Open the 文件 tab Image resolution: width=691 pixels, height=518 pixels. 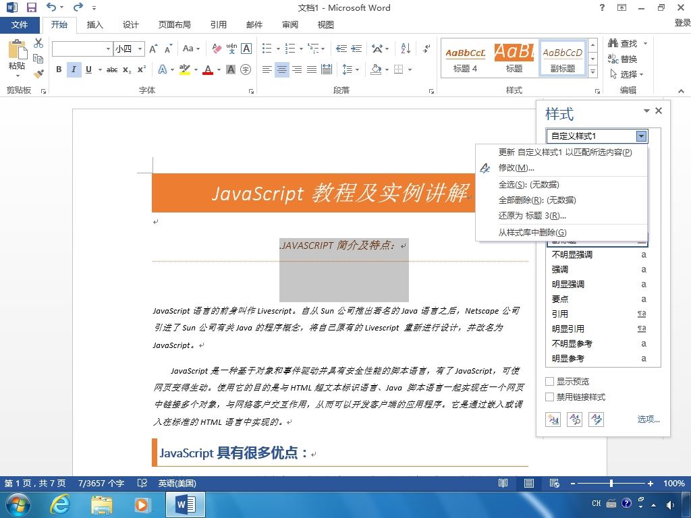point(20,25)
